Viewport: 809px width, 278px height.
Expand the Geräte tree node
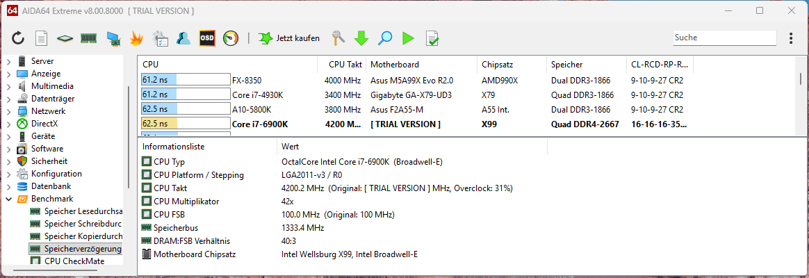click(9, 136)
